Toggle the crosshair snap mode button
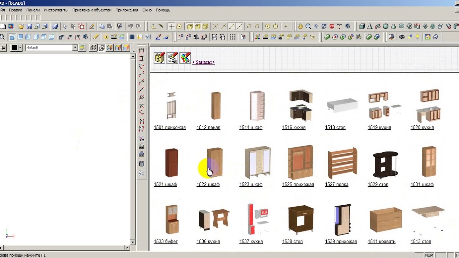Viewport: 459px width, 258px height. 171,26
